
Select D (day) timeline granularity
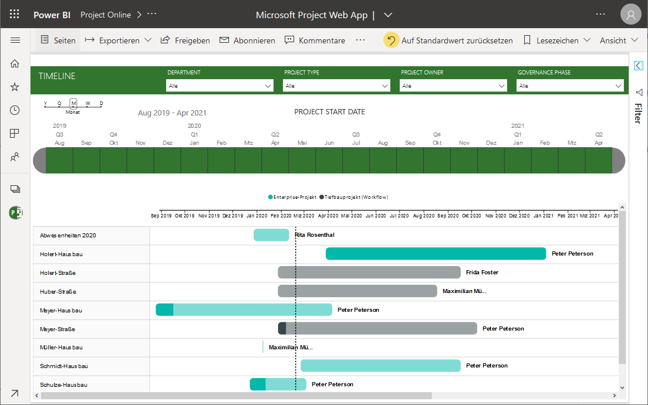(x=101, y=103)
